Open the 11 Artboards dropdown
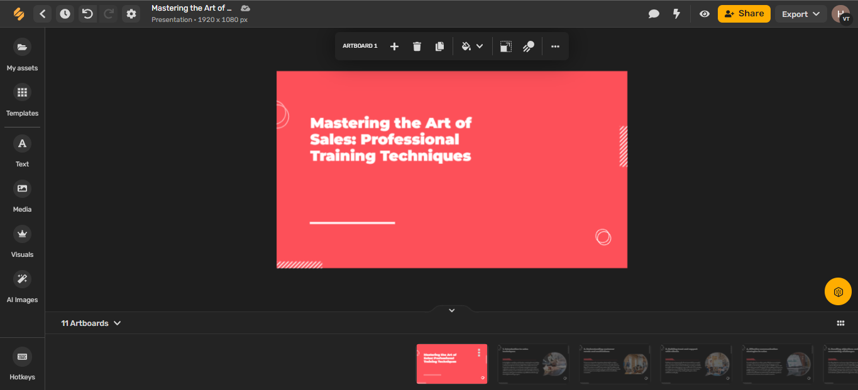Screen dimensions: 858x390 (x=91, y=323)
